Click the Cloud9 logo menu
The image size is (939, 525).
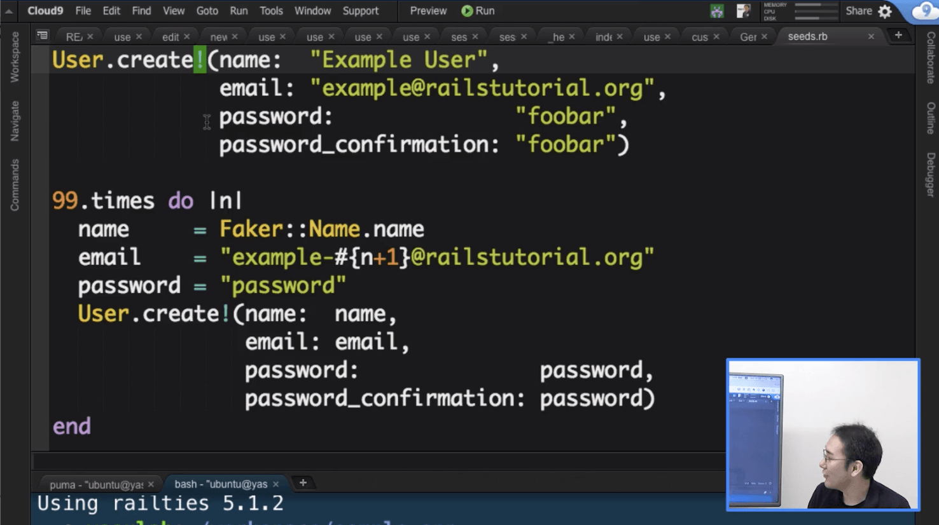click(x=45, y=11)
